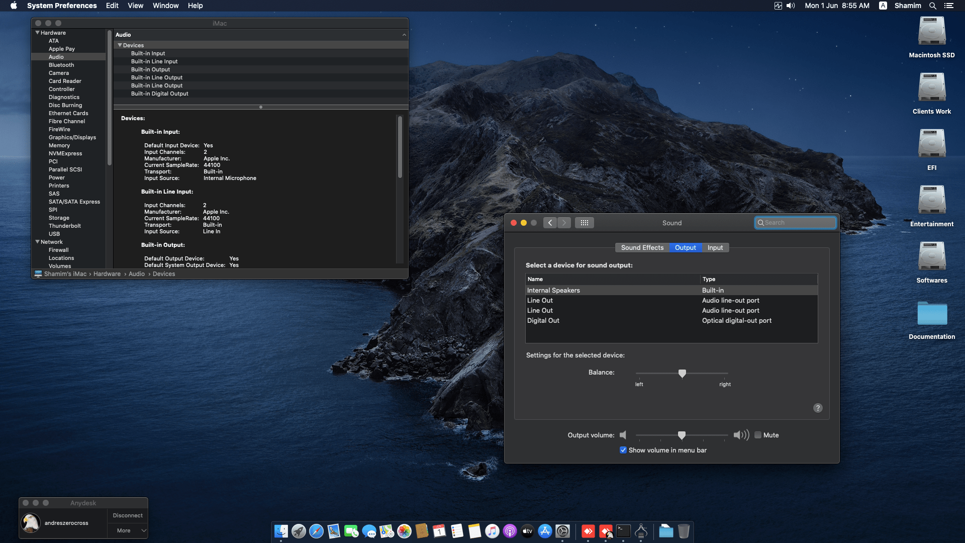The width and height of the screenshot is (965, 543).
Task: Click the volume icon in menu bar
Action: click(x=791, y=6)
